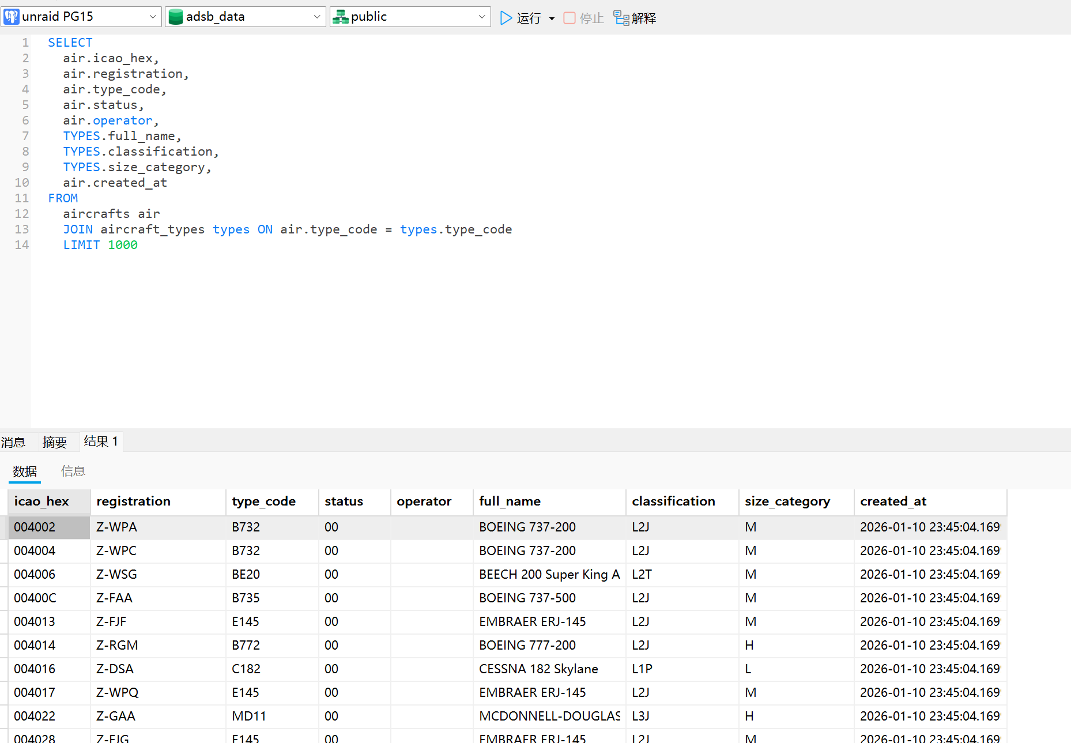Select registration cell Z-WPQ
Viewport: 1071px width, 743px height.
tap(158, 693)
